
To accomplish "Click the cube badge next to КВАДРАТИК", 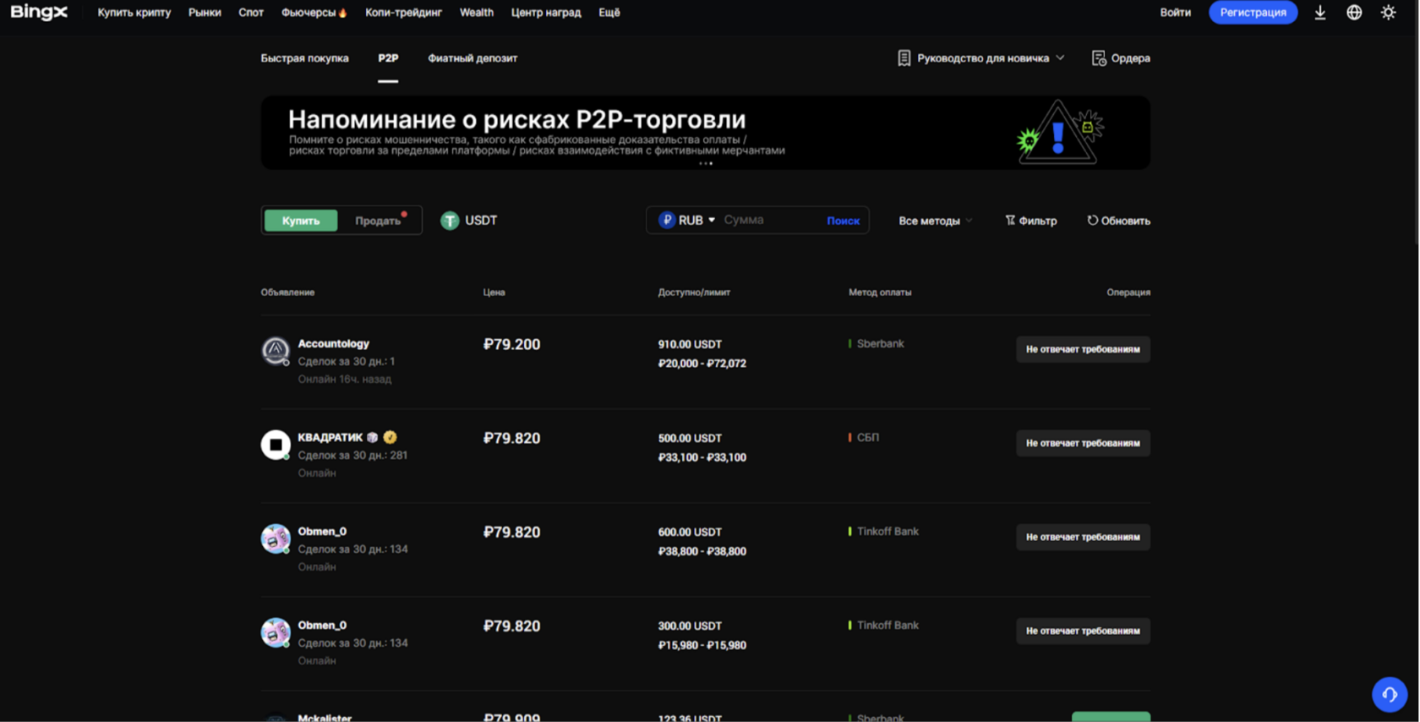I will (x=373, y=437).
